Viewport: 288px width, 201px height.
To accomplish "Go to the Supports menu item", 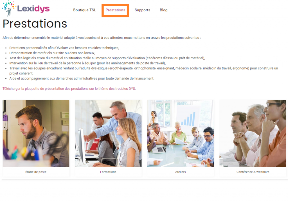I will 142,10.
